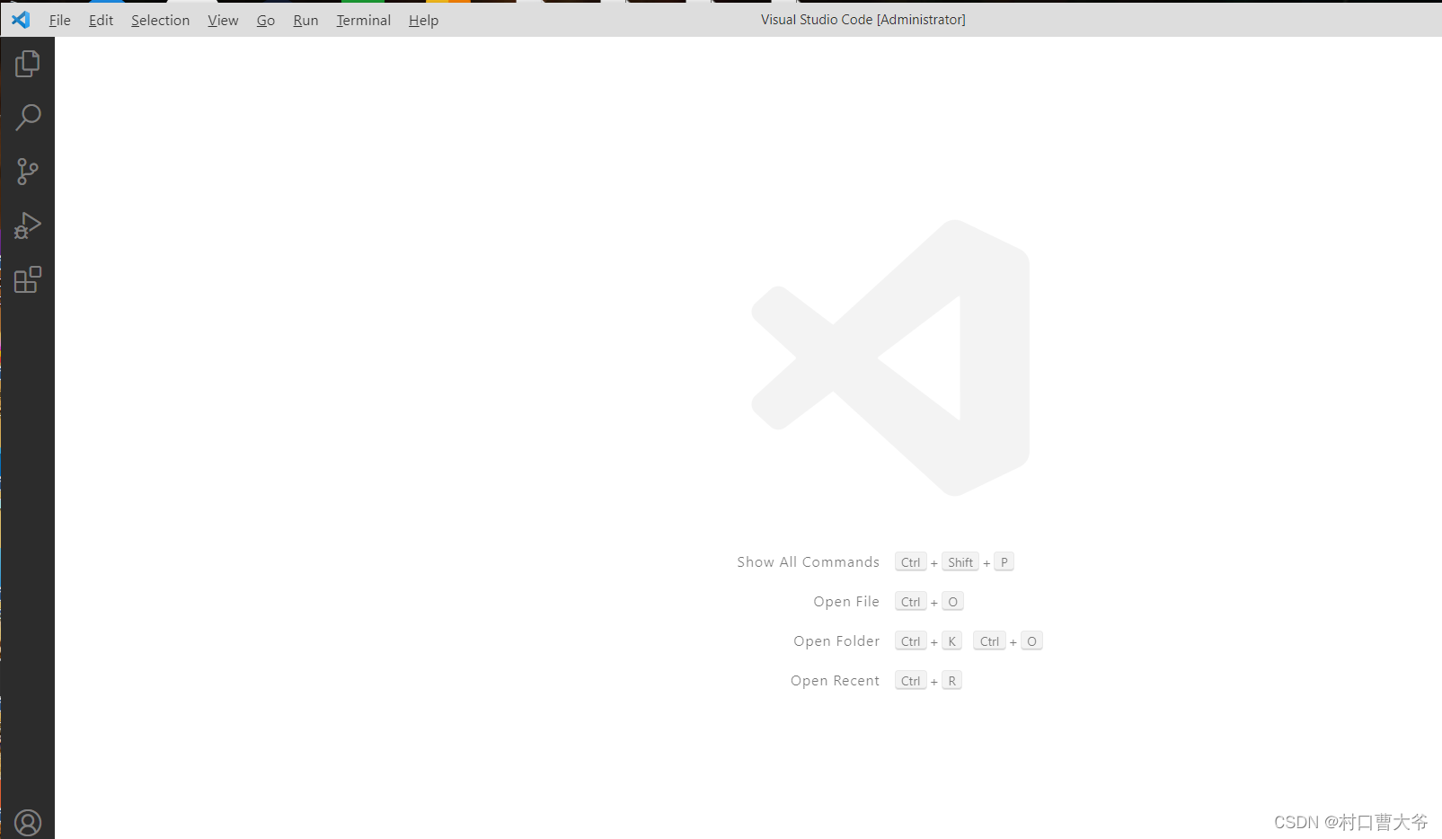Screen dimensions: 1442x839
Task: Click the Open File label
Action: pyautogui.click(x=846, y=602)
